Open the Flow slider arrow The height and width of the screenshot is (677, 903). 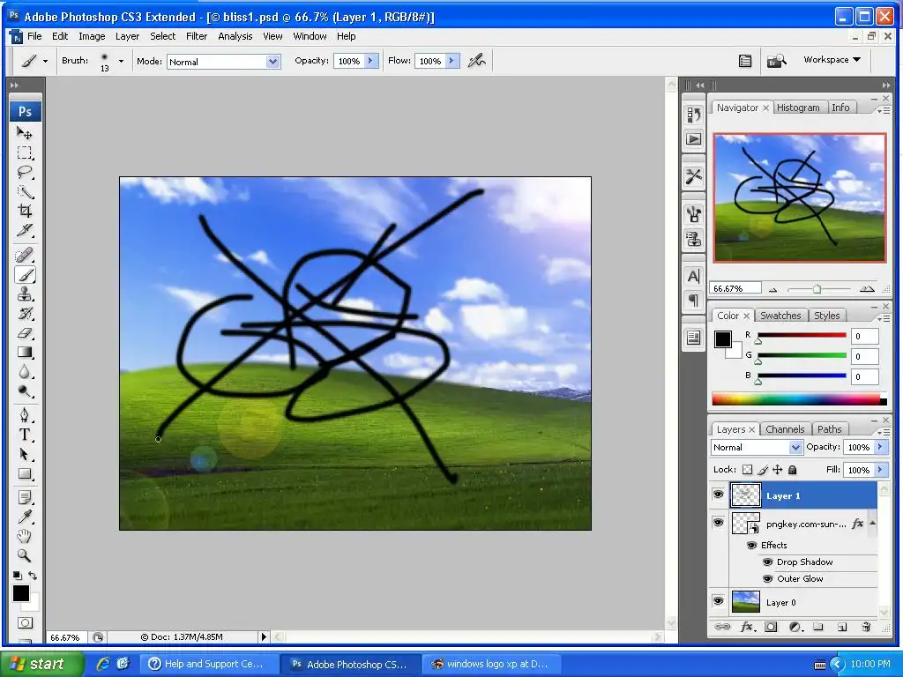[x=452, y=61]
